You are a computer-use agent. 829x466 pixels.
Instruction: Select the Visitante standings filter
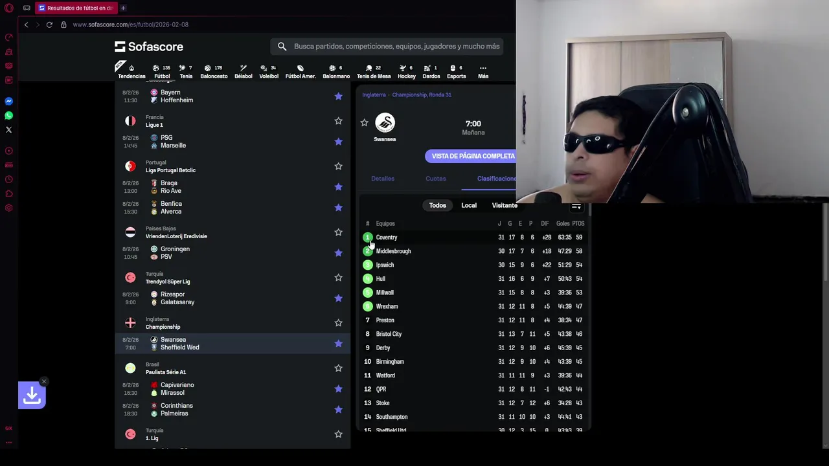click(x=504, y=206)
